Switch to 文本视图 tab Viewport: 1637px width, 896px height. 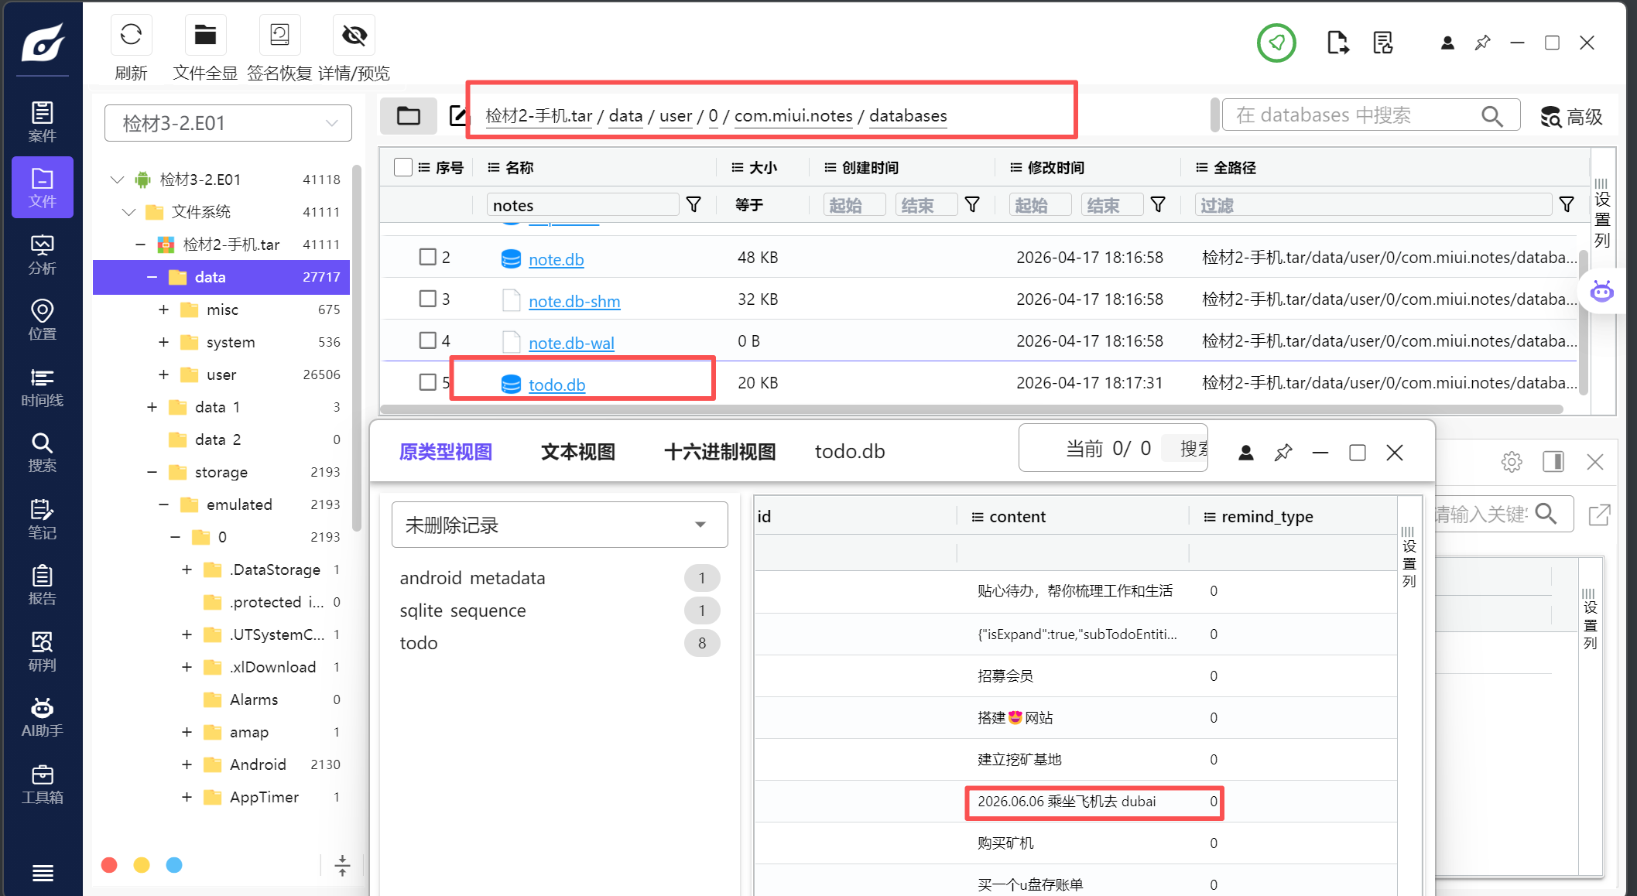click(x=578, y=452)
